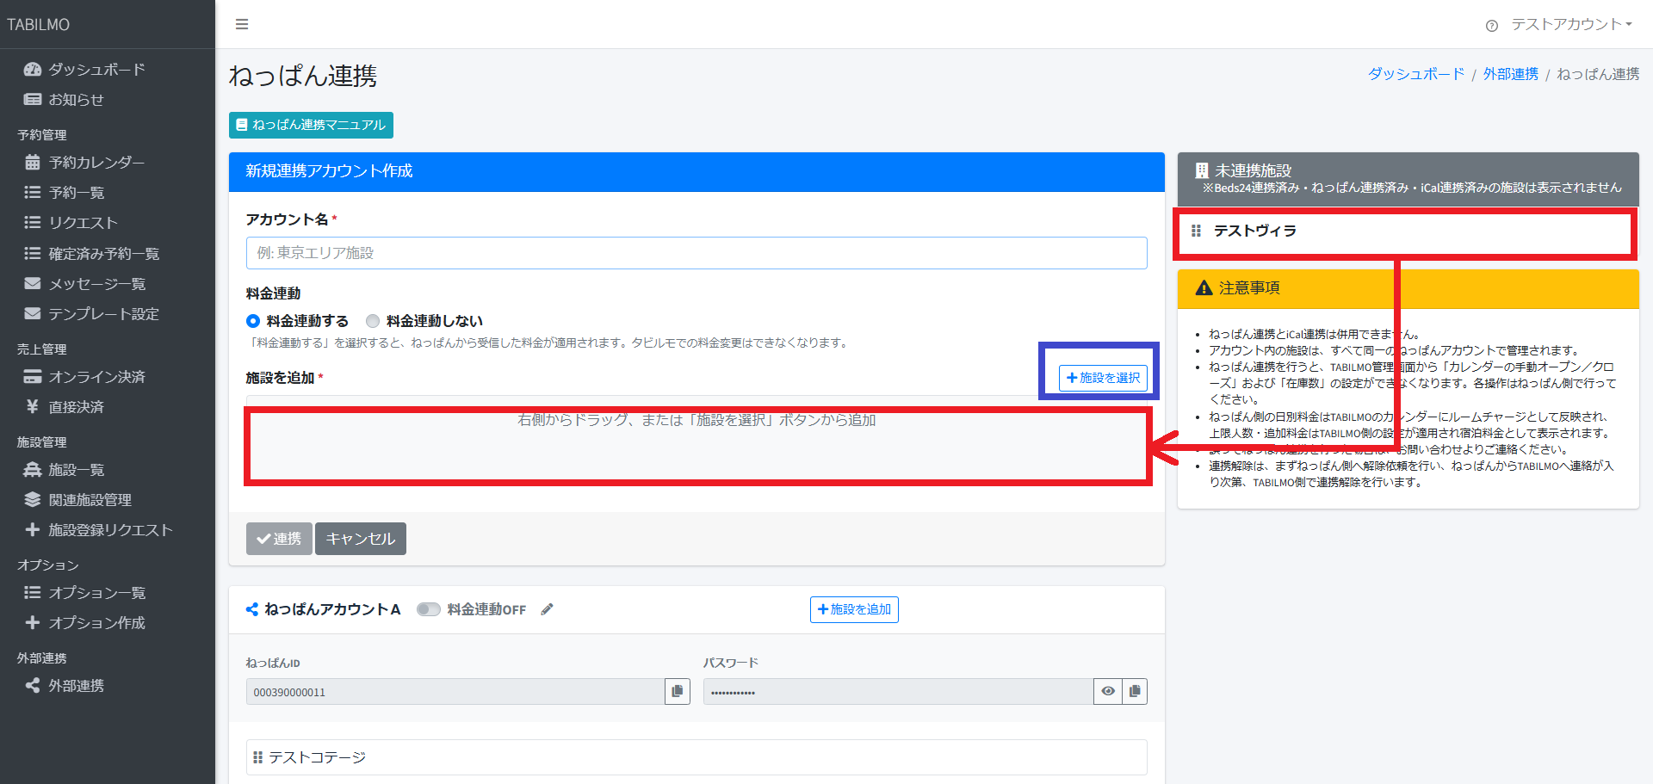This screenshot has width=1653, height=784.
Task: Open オンライン決済 from the sidebar
Action: (x=96, y=377)
